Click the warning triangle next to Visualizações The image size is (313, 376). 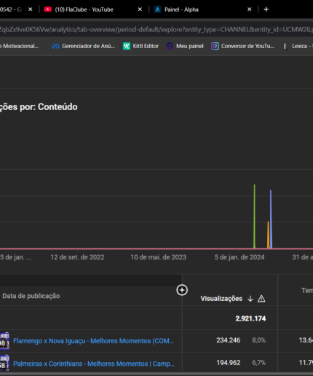pyautogui.click(x=261, y=299)
